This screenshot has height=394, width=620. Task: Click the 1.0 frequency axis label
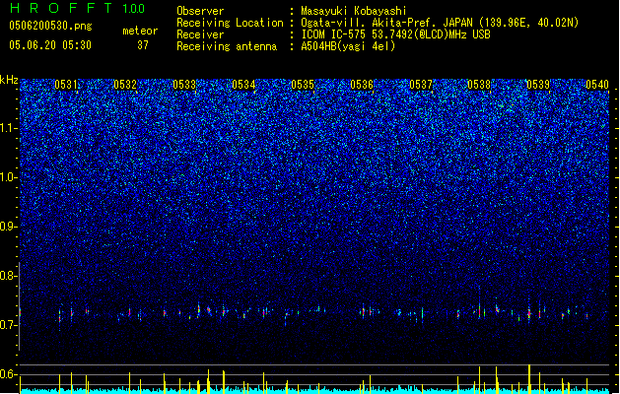click(x=8, y=177)
